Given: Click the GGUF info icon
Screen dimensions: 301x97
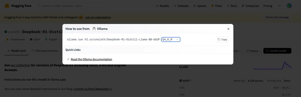Looking at the screenshot, I should click(x=192, y=81).
